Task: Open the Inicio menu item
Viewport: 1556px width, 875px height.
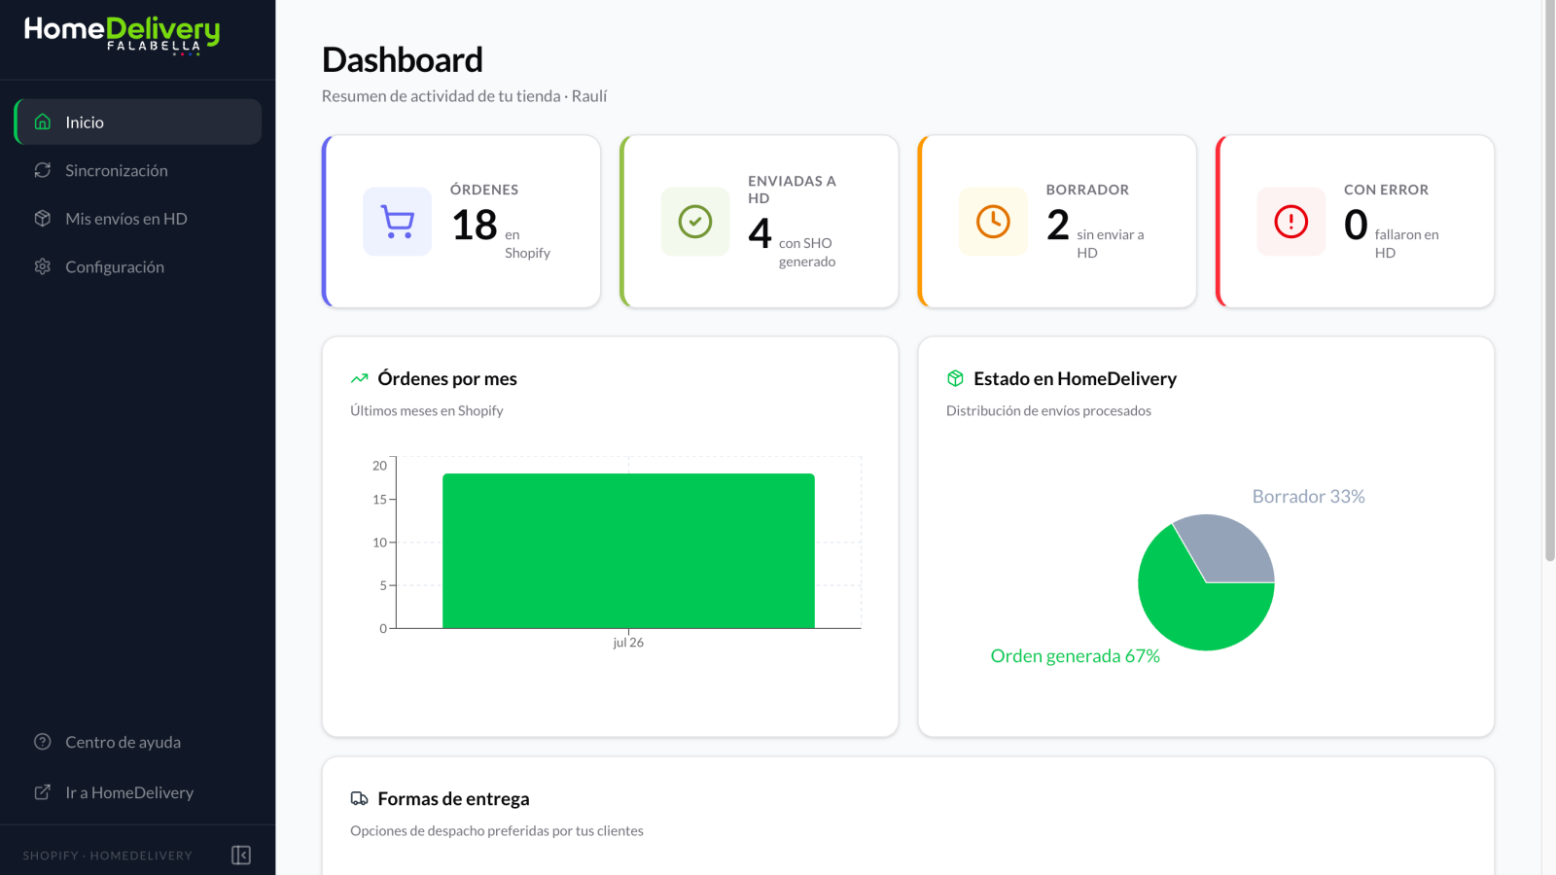Action: click(x=138, y=122)
